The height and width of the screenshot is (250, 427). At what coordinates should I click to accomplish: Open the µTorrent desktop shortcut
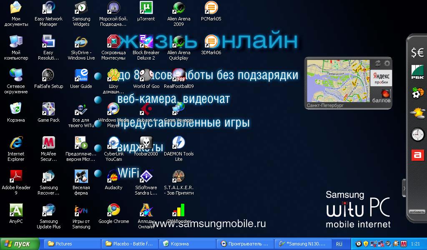(146, 7)
